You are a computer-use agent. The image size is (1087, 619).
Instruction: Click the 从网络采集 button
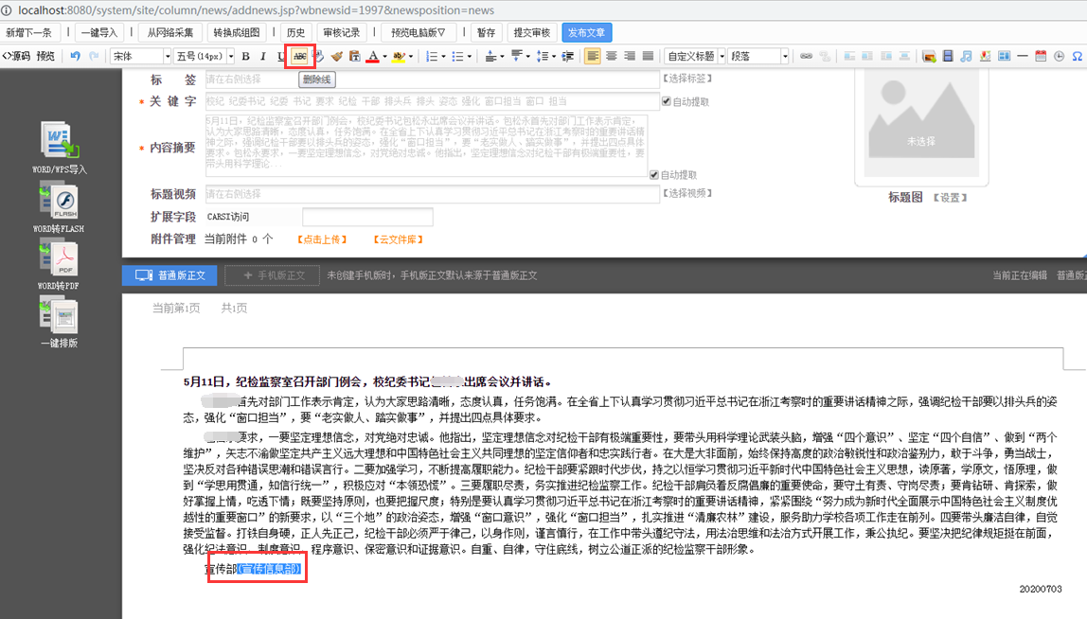(169, 32)
